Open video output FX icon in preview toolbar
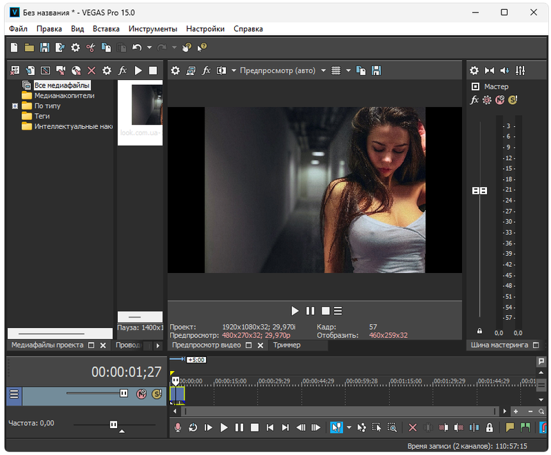This screenshot has height=455, width=551. [x=206, y=71]
